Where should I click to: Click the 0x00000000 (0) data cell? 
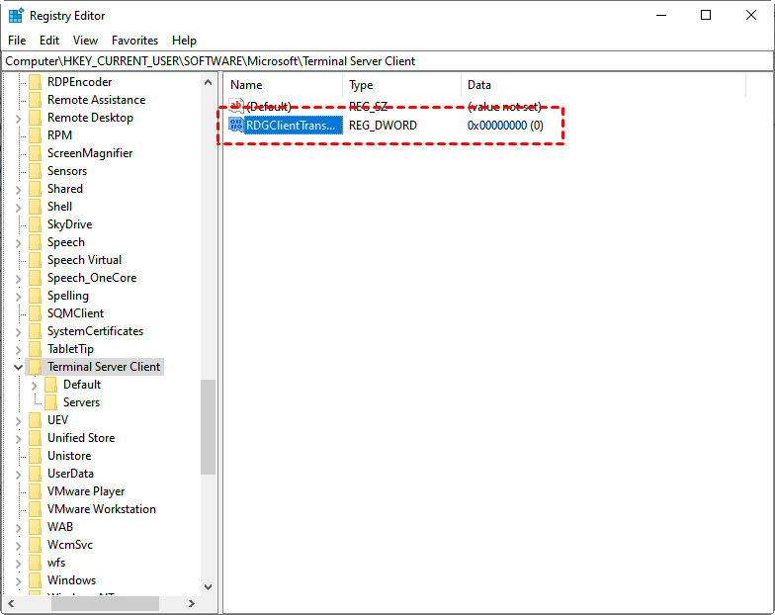[505, 125]
